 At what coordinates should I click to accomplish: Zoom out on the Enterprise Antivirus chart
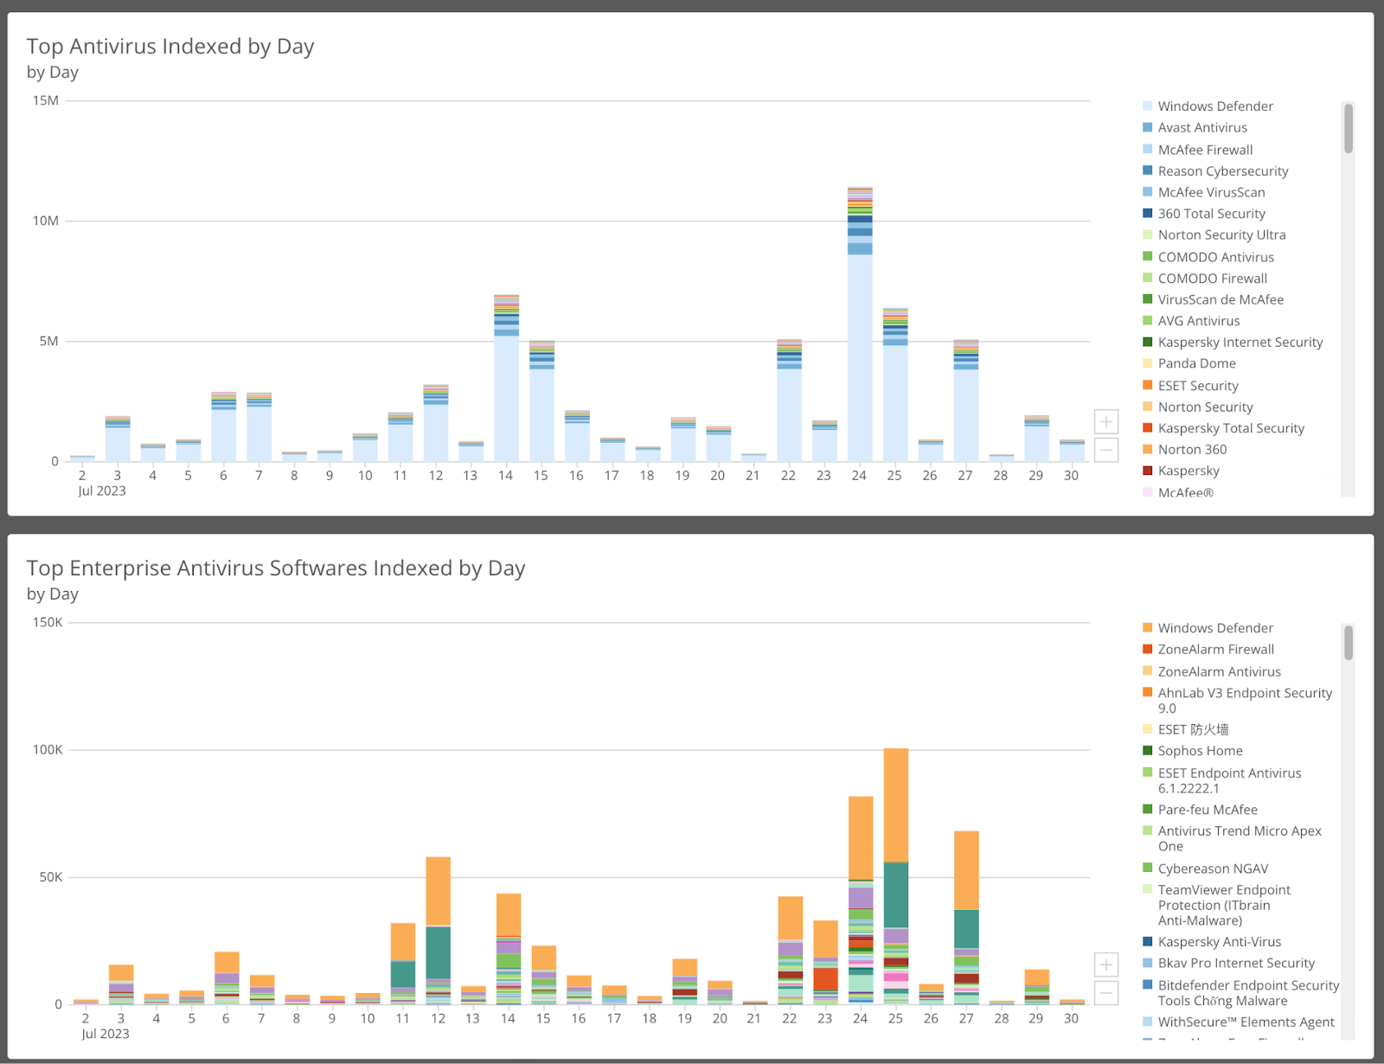pyautogui.click(x=1106, y=992)
